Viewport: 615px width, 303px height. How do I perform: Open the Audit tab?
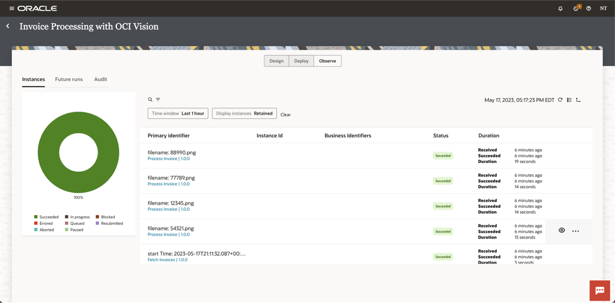point(100,79)
